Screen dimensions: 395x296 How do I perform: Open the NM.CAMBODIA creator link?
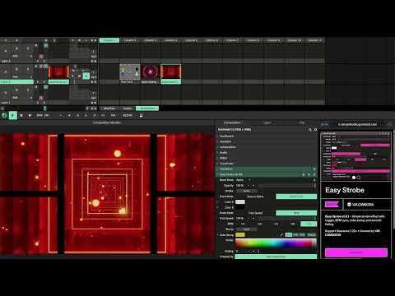coord(360,205)
